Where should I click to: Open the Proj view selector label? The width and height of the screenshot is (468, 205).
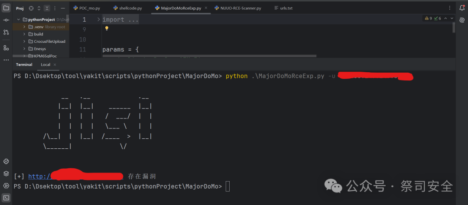point(19,8)
